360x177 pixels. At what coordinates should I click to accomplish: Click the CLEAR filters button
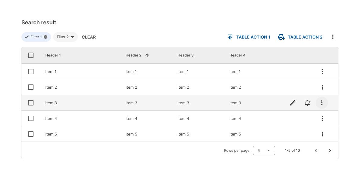(89, 37)
